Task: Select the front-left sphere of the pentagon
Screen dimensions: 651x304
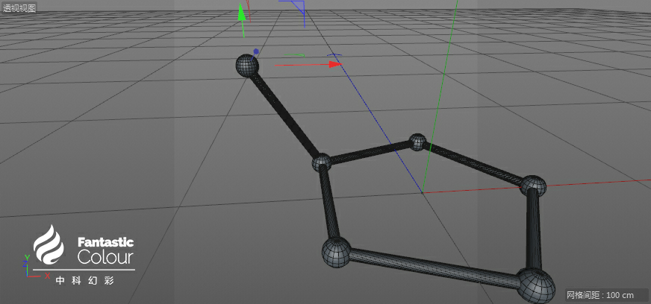Action: [x=337, y=253]
